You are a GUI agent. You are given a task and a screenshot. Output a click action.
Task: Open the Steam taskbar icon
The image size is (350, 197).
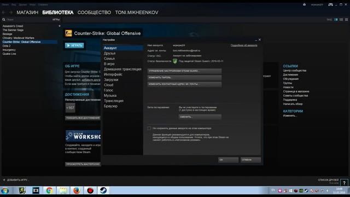(103, 190)
